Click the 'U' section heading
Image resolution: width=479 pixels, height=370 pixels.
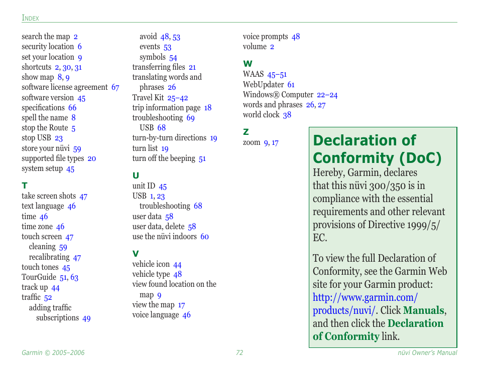point(136,175)
